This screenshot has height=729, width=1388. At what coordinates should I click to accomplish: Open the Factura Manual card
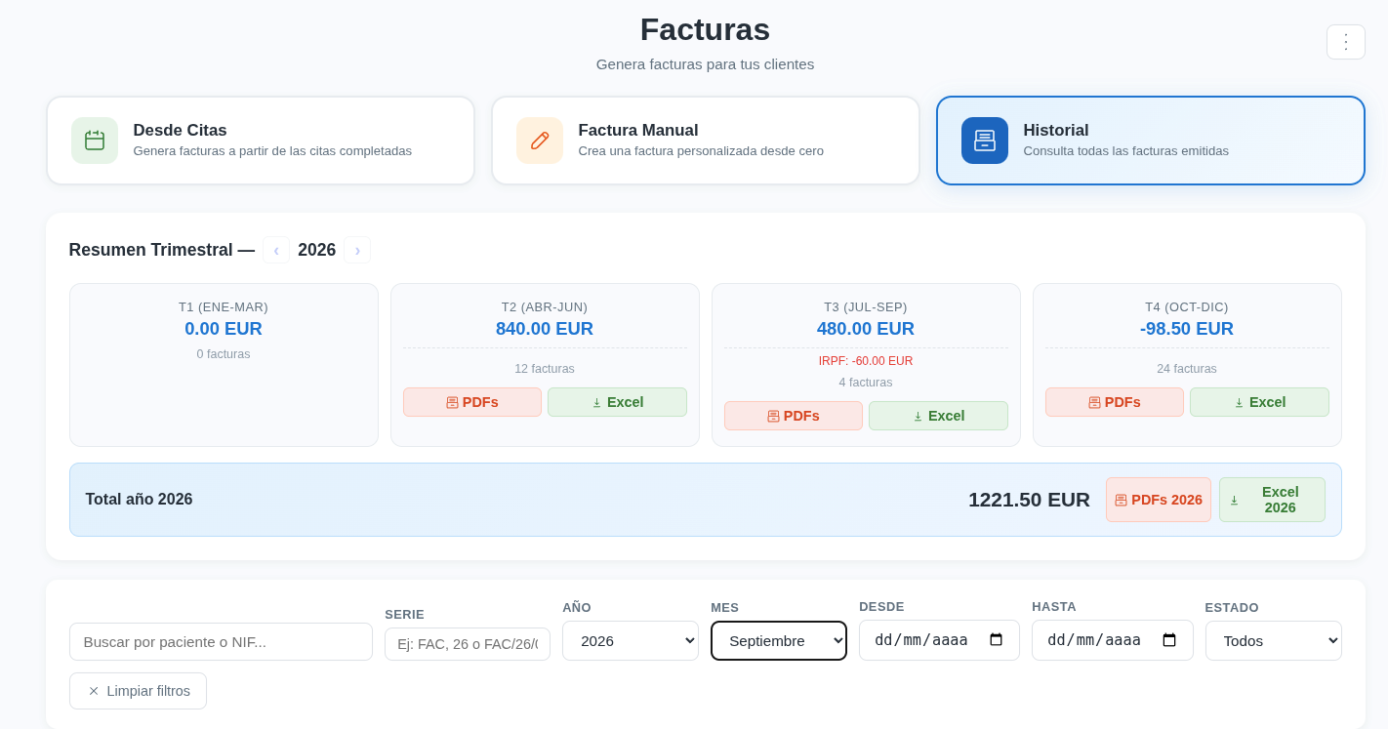706,141
